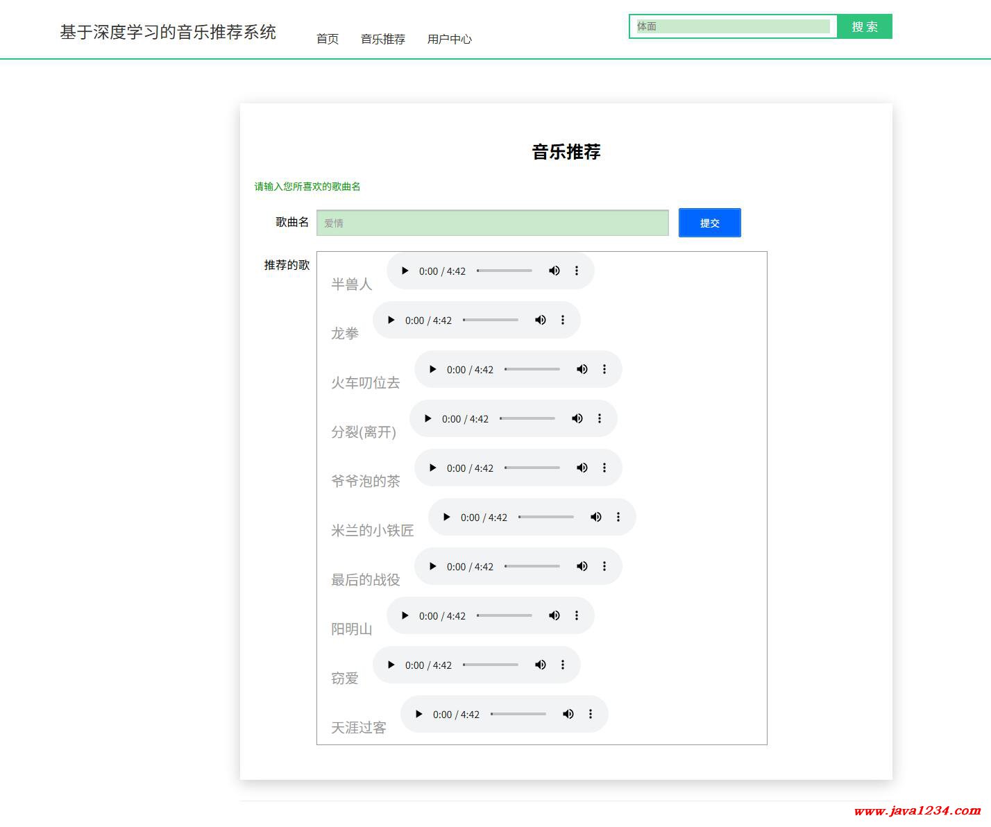The image size is (991, 827).
Task: Focus the 歌曲名 input field
Action: (x=492, y=223)
